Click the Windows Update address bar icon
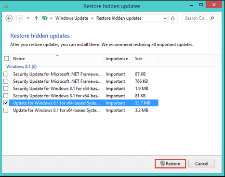Viewport: 225px width, 177px height. [x=45, y=18]
